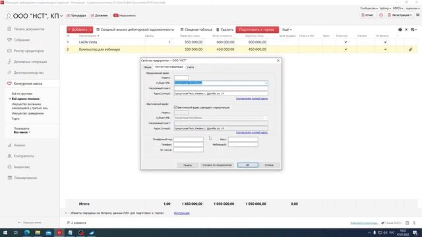Select 'Все по группам' in sidebar submenu
This screenshot has height=237, width=422.
tap(22, 93)
